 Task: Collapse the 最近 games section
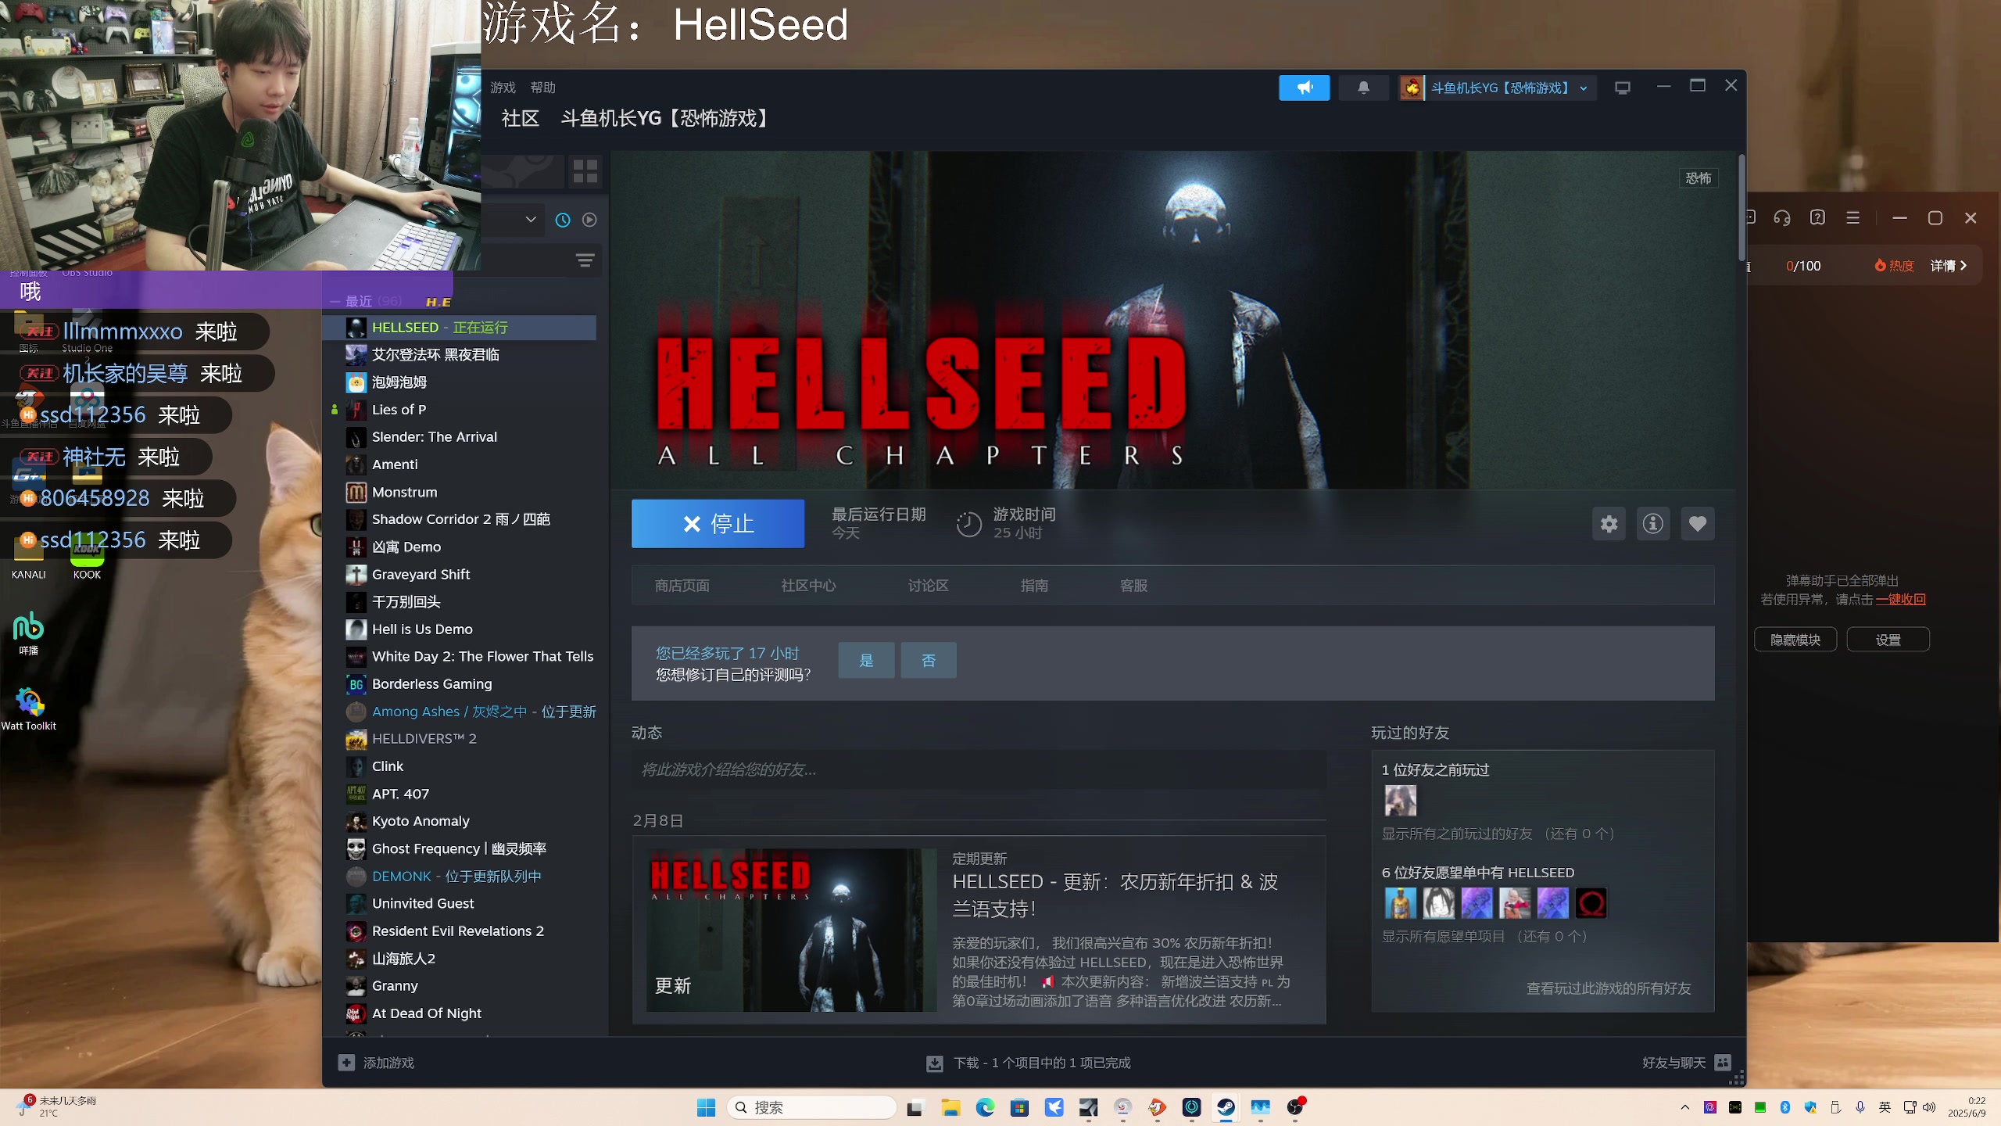tap(335, 301)
